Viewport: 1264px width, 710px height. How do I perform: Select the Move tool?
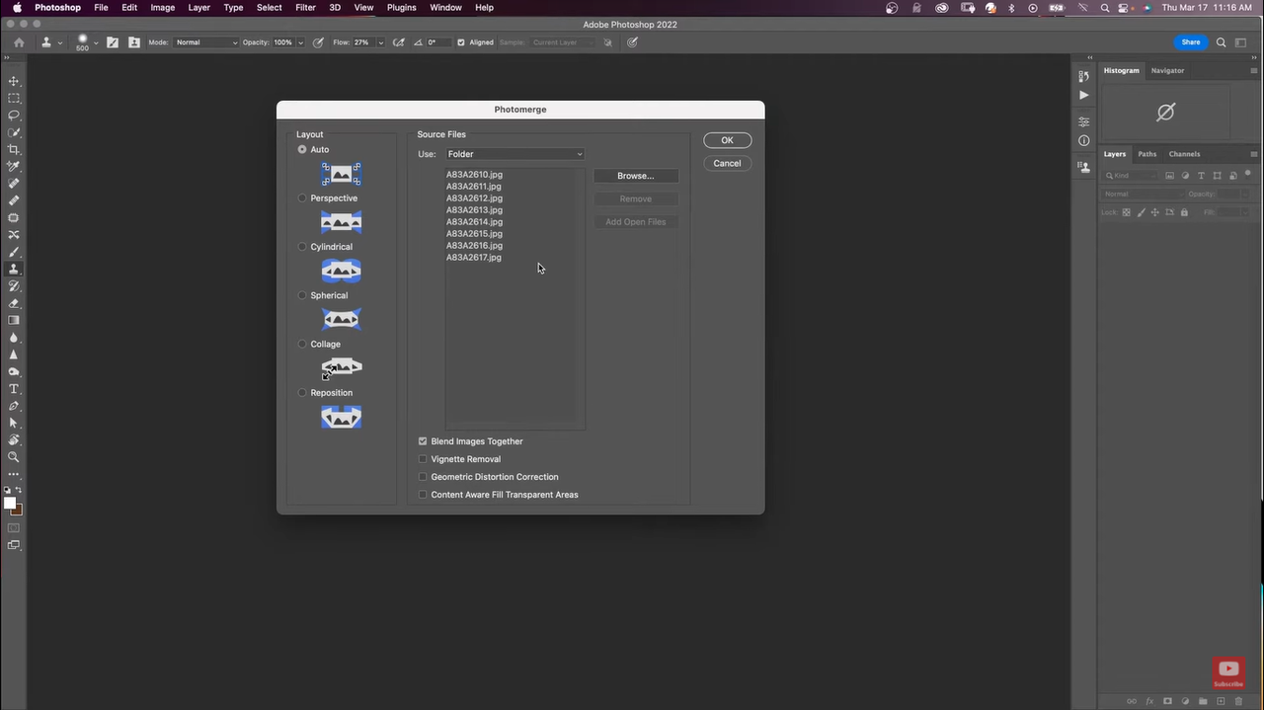coord(14,81)
